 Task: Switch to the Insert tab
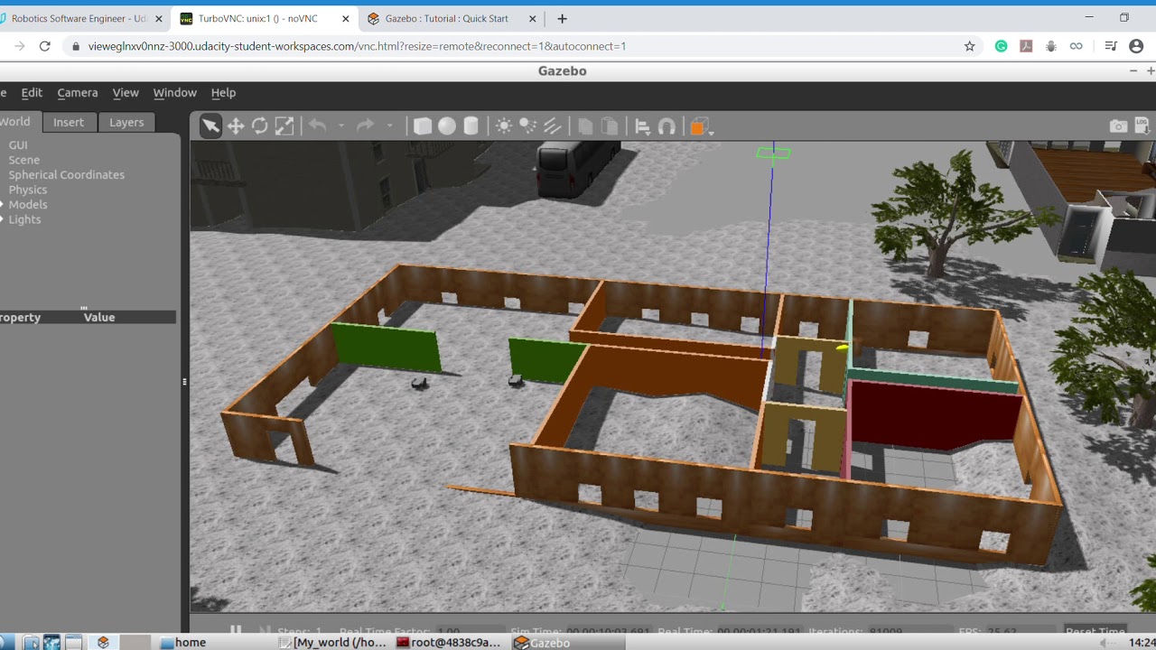click(x=69, y=122)
